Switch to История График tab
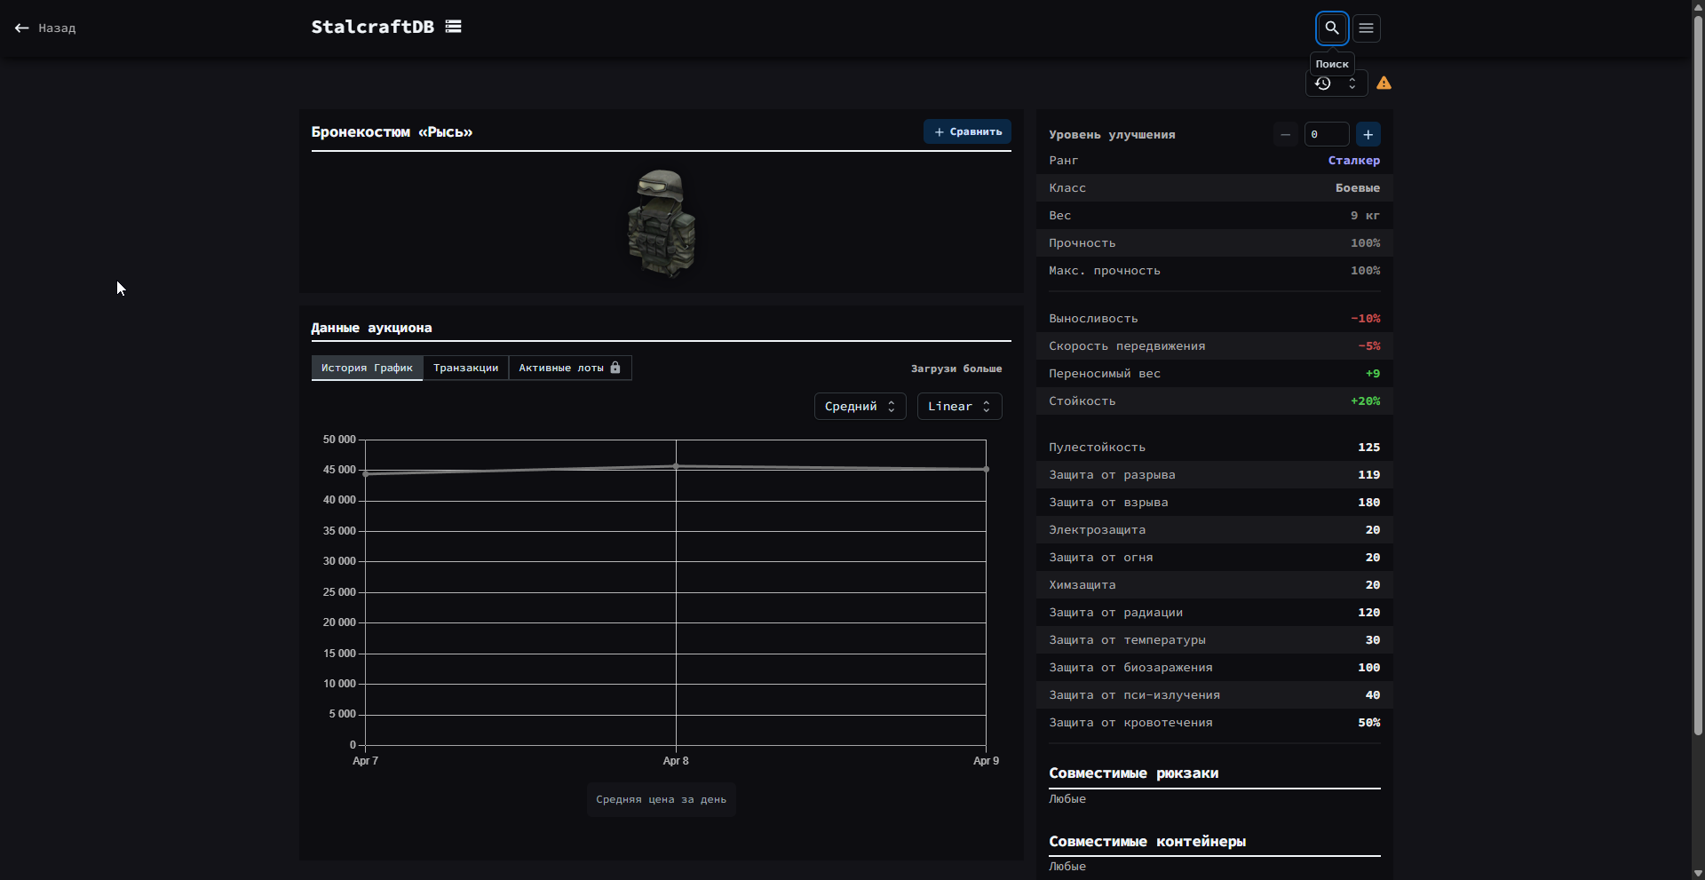This screenshot has width=1705, height=880. tap(367, 368)
